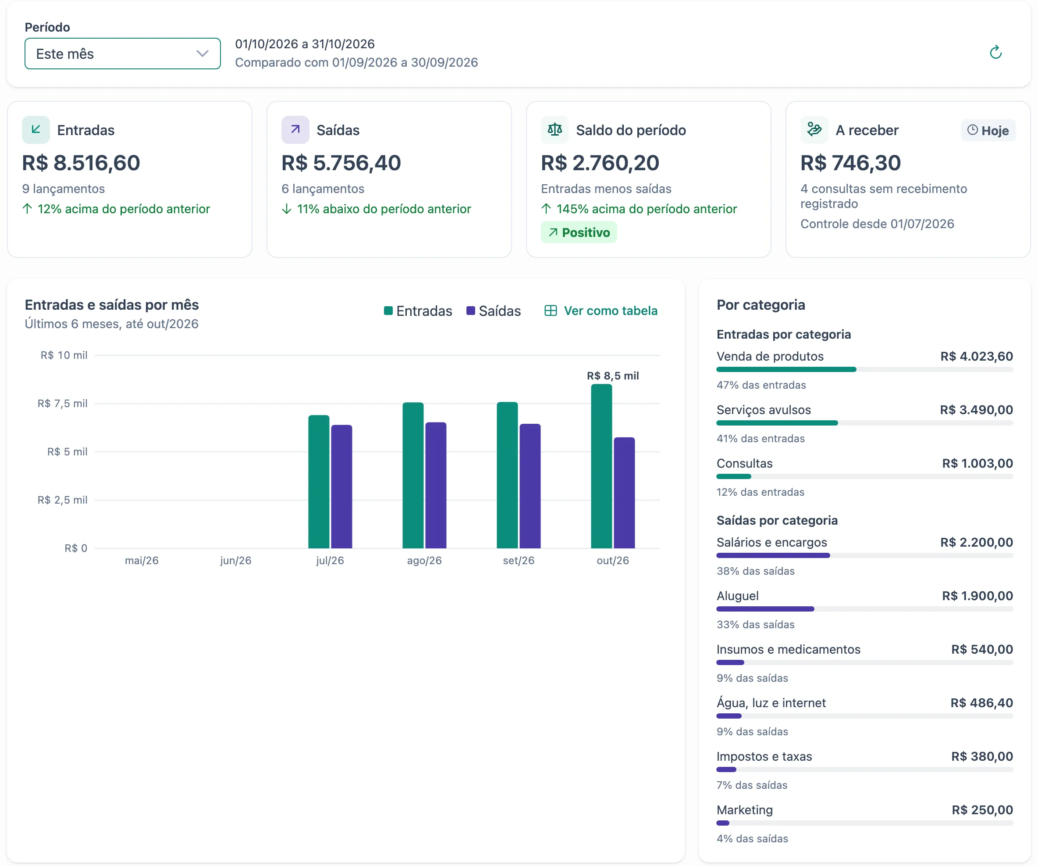Click the R$ 8,5 mil bar label

[x=613, y=376]
